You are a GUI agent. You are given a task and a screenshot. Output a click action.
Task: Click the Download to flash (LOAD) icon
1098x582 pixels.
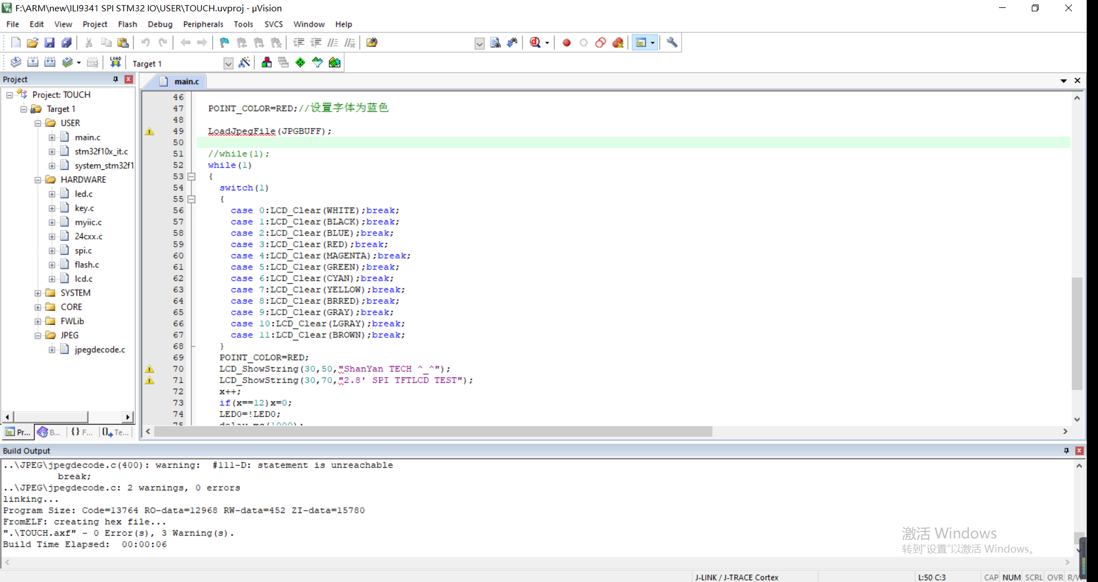tap(115, 62)
